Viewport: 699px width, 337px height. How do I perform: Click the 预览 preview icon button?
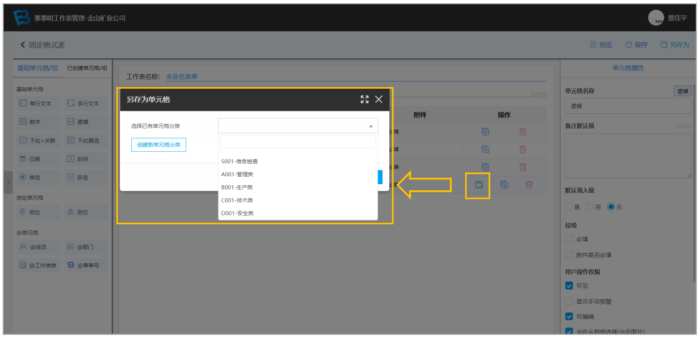(x=601, y=45)
